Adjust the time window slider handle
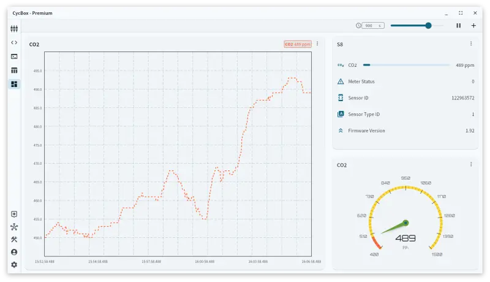This screenshot has width=490, height=282. click(x=428, y=26)
